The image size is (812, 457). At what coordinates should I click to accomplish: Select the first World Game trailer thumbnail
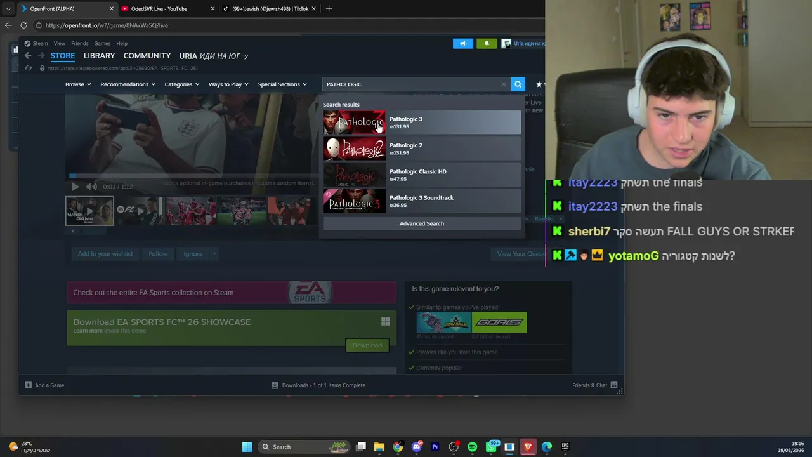tap(89, 211)
